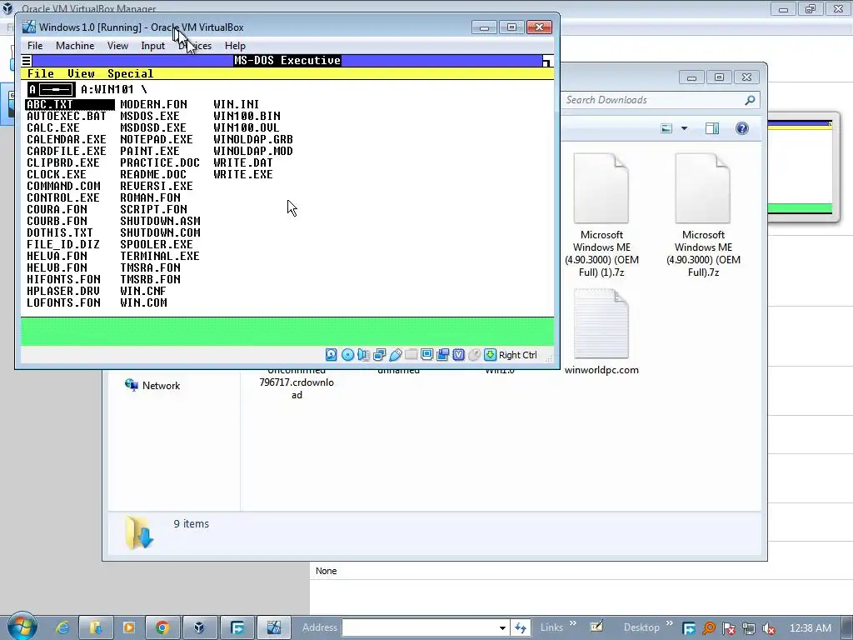Select WIN.INI in the file list

tap(236, 104)
